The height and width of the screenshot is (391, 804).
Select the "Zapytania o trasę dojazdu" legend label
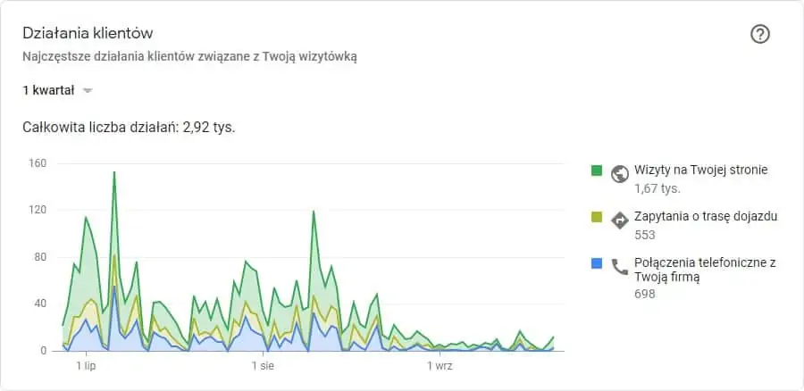706,216
